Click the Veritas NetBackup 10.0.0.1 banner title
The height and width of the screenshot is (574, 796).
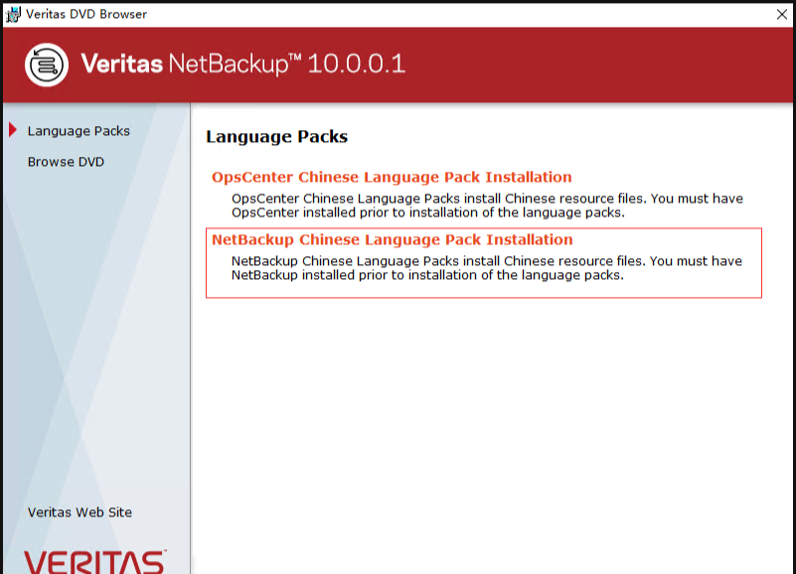242,64
